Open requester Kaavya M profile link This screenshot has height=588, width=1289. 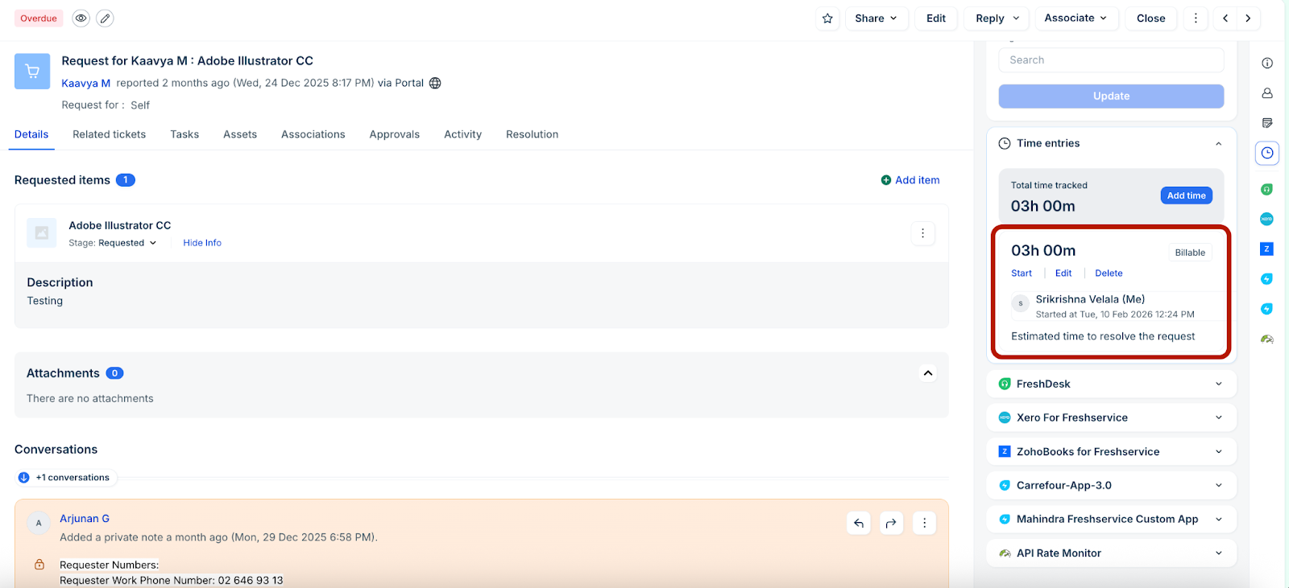85,83
